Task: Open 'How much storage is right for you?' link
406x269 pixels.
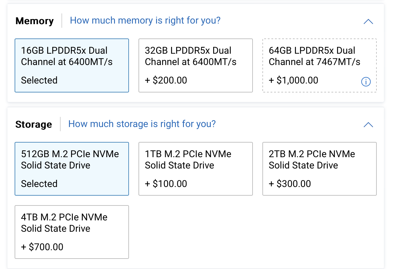Action: pos(142,124)
